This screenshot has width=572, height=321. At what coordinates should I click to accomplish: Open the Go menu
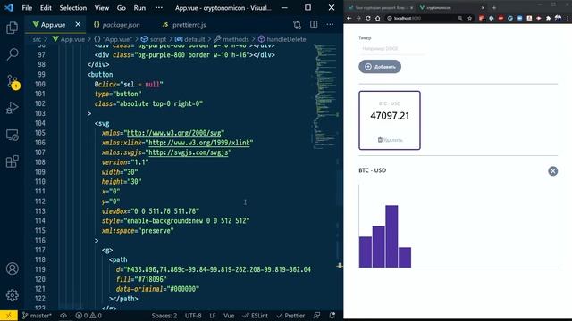coord(122,8)
